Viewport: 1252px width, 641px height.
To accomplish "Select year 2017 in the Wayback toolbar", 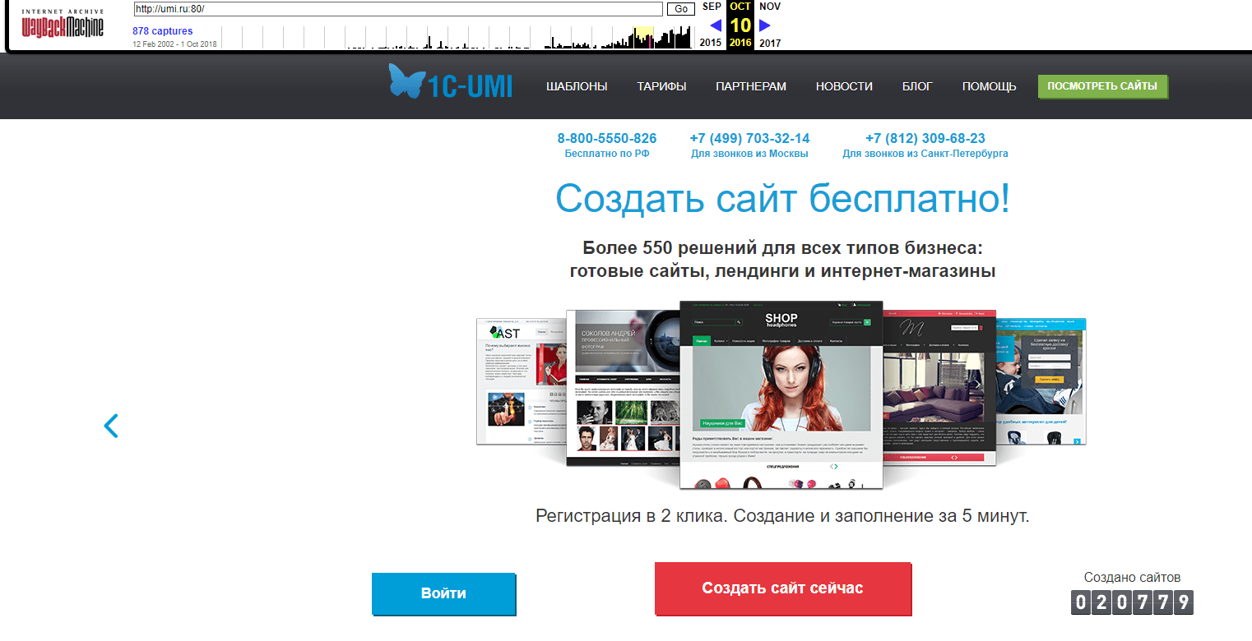I will click(770, 43).
